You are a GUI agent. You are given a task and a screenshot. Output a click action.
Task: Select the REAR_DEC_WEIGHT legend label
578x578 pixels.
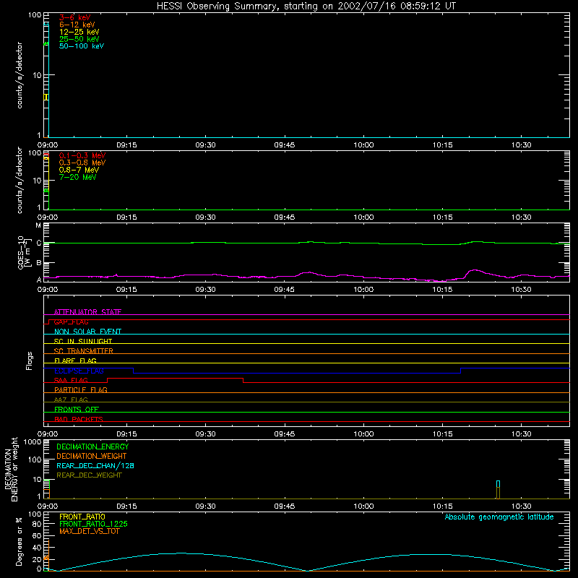pos(89,475)
